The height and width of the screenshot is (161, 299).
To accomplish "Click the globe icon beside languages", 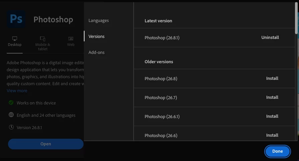I will 11,115.
